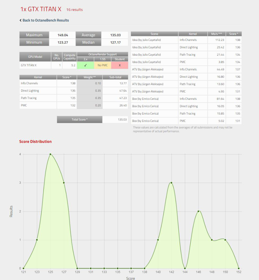Viewport: 259px width, 280px height.
Task: Click the PMC sub-total 26.40
Action: (115, 105)
